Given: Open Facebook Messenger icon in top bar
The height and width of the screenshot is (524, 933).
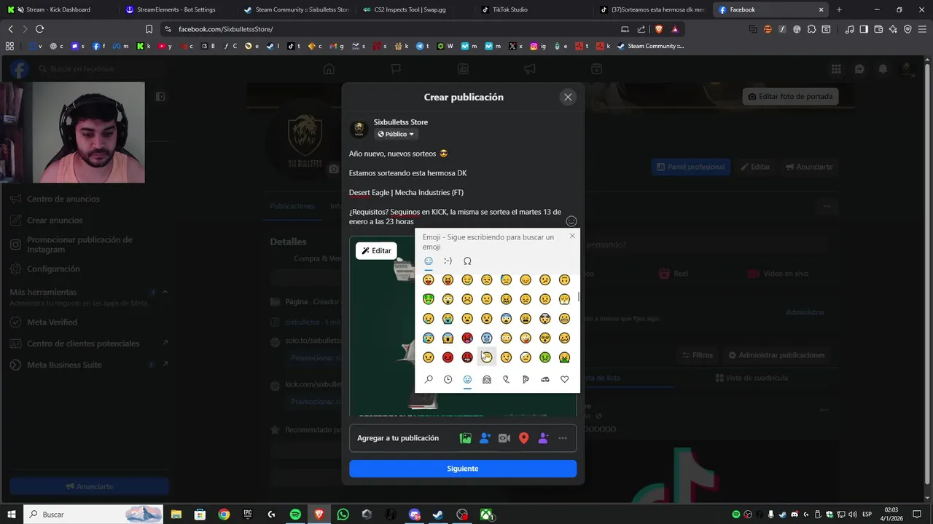Looking at the screenshot, I should (x=859, y=69).
